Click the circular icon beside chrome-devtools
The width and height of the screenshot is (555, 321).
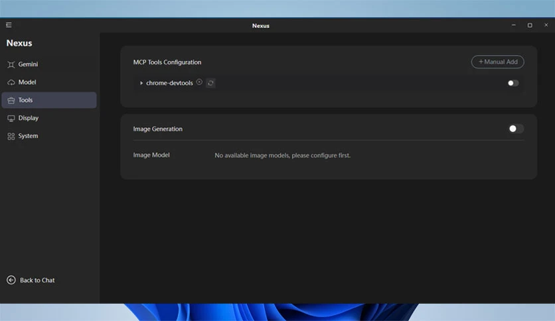click(x=200, y=82)
